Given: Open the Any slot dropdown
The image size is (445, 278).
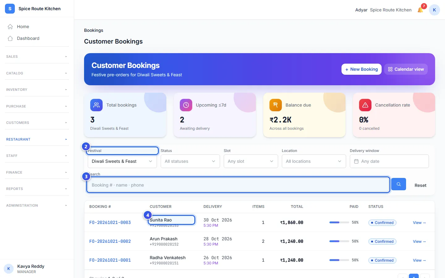Looking at the screenshot, I should click(251, 161).
